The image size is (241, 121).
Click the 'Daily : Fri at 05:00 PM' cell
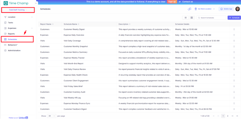tap(184, 86)
